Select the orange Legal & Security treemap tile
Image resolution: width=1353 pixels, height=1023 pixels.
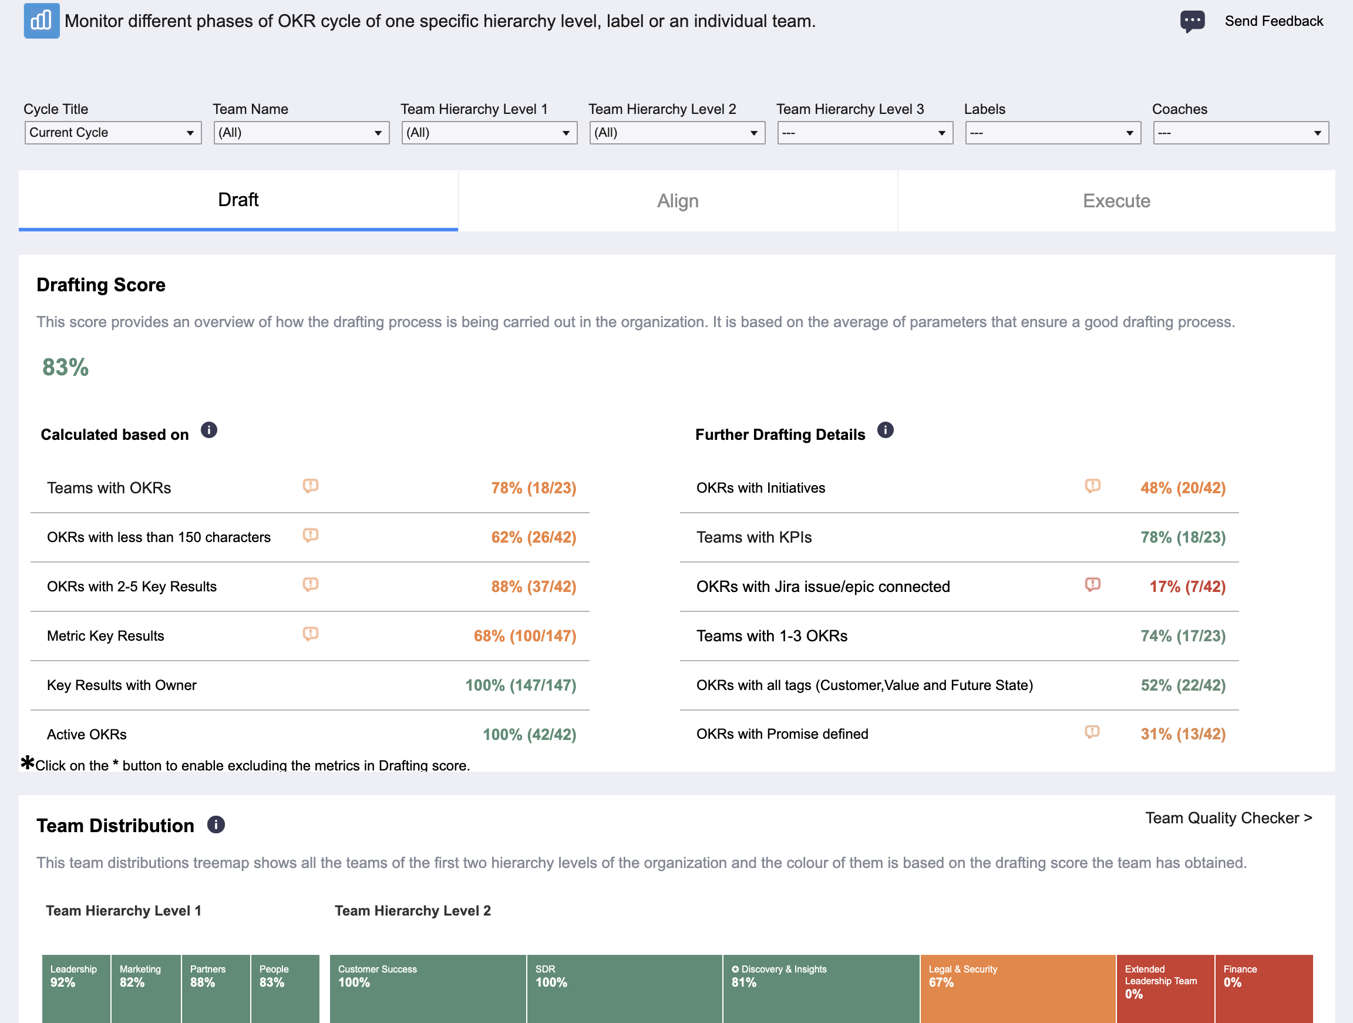coord(1018,989)
